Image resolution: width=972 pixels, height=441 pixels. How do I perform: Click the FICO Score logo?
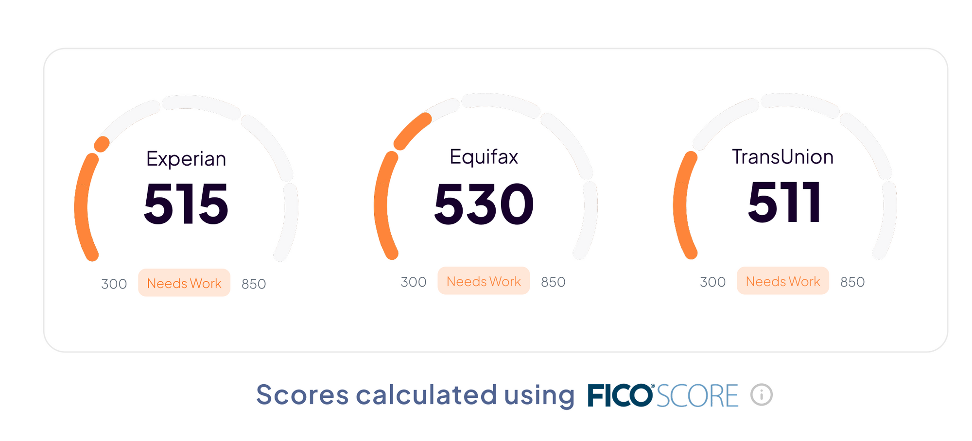pyautogui.click(x=662, y=395)
